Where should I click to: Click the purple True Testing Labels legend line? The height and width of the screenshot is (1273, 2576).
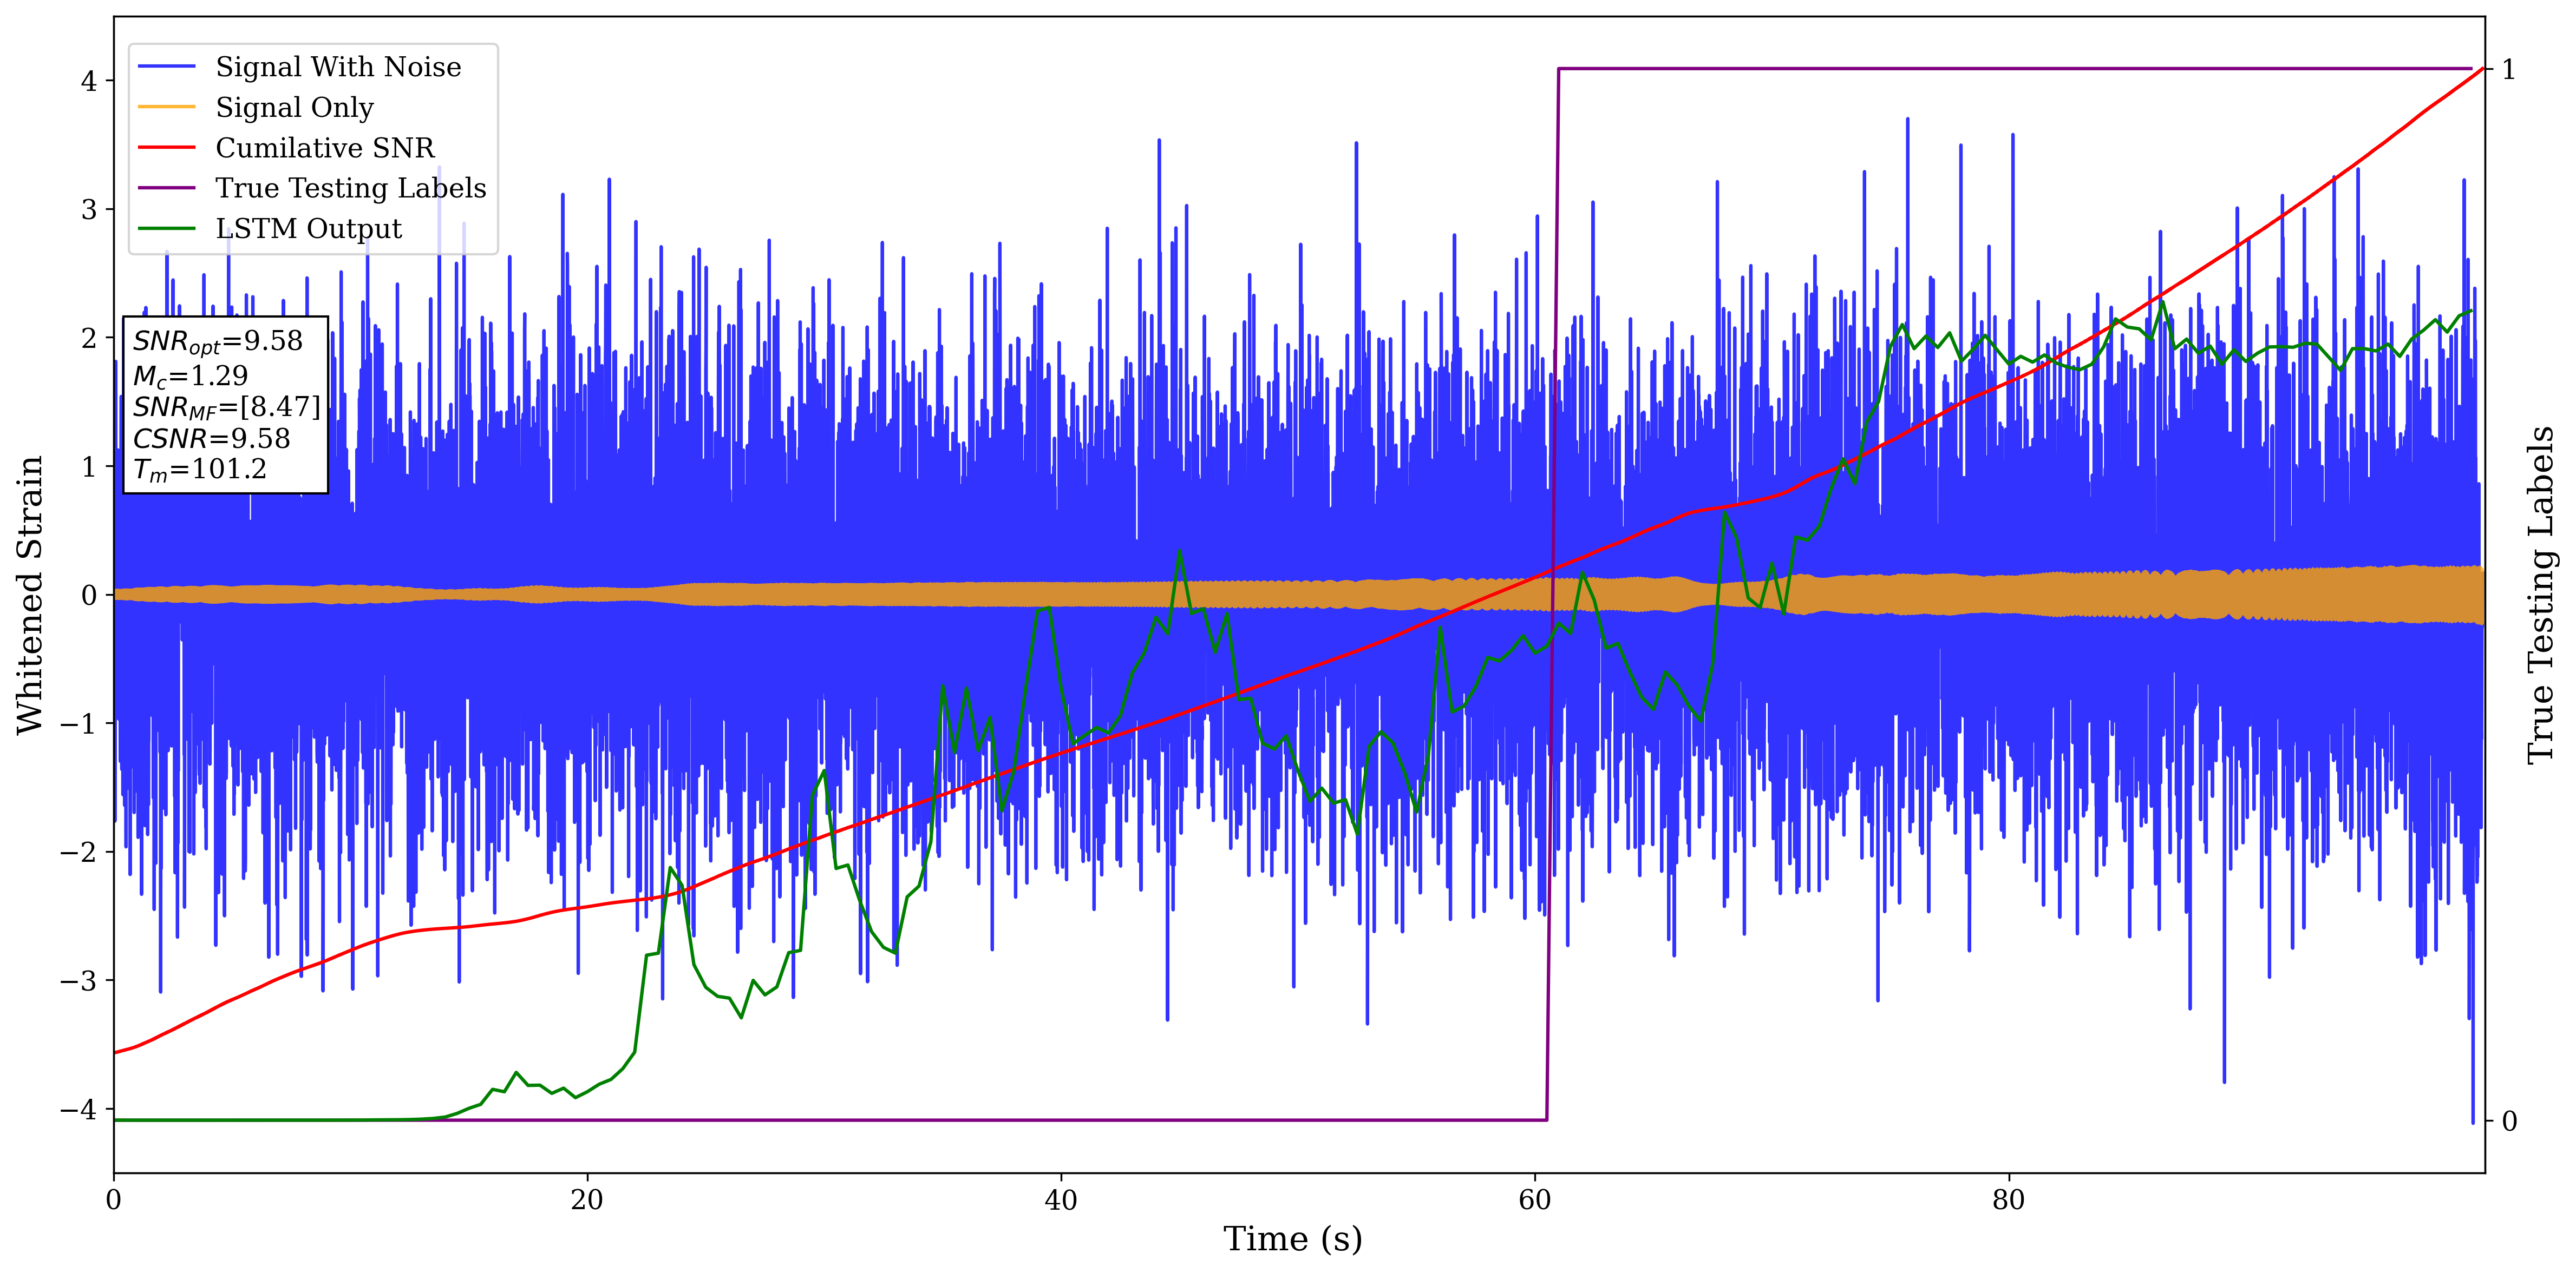(x=167, y=188)
